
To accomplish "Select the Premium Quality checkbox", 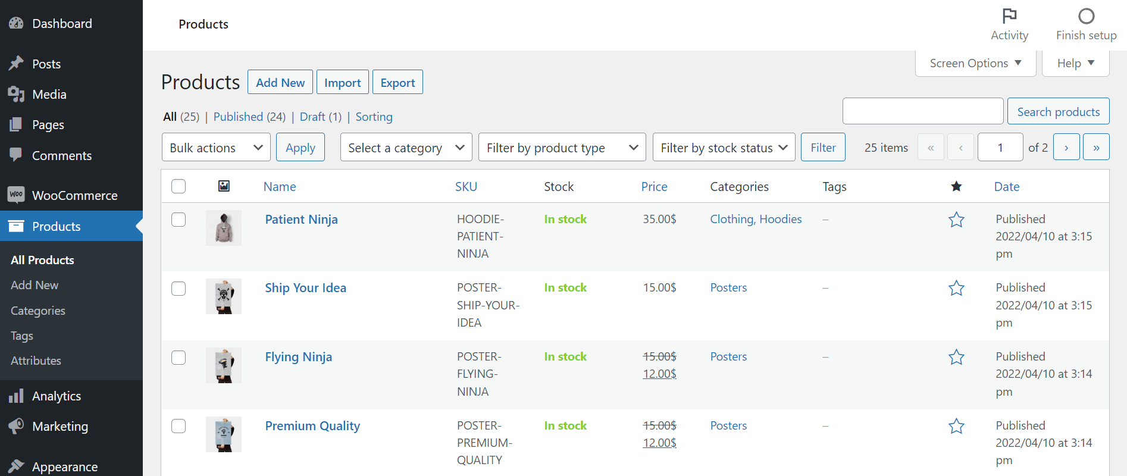I will click(x=179, y=426).
